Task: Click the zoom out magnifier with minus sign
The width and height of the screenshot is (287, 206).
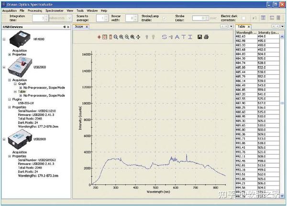Action: click(x=127, y=37)
